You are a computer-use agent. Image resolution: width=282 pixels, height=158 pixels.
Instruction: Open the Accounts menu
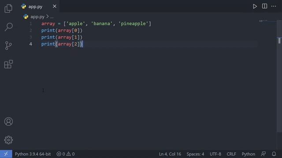coord(8,122)
